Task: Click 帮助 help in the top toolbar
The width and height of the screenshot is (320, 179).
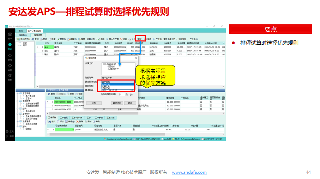Action: coord(149,39)
